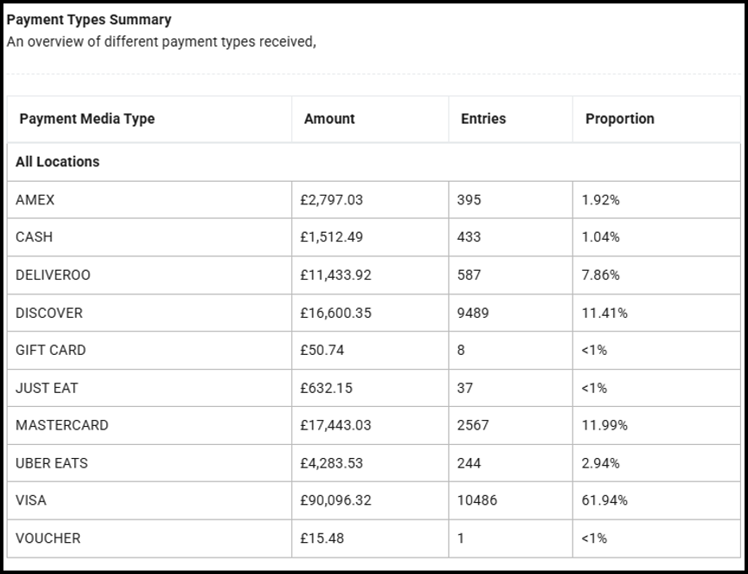Click the VISA proportion 61.94%
This screenshot has width=748, height=574.
[x=604, y=500]
